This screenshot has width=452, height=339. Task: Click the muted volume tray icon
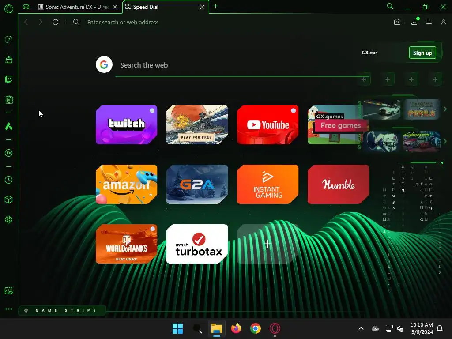click(400, 328)
